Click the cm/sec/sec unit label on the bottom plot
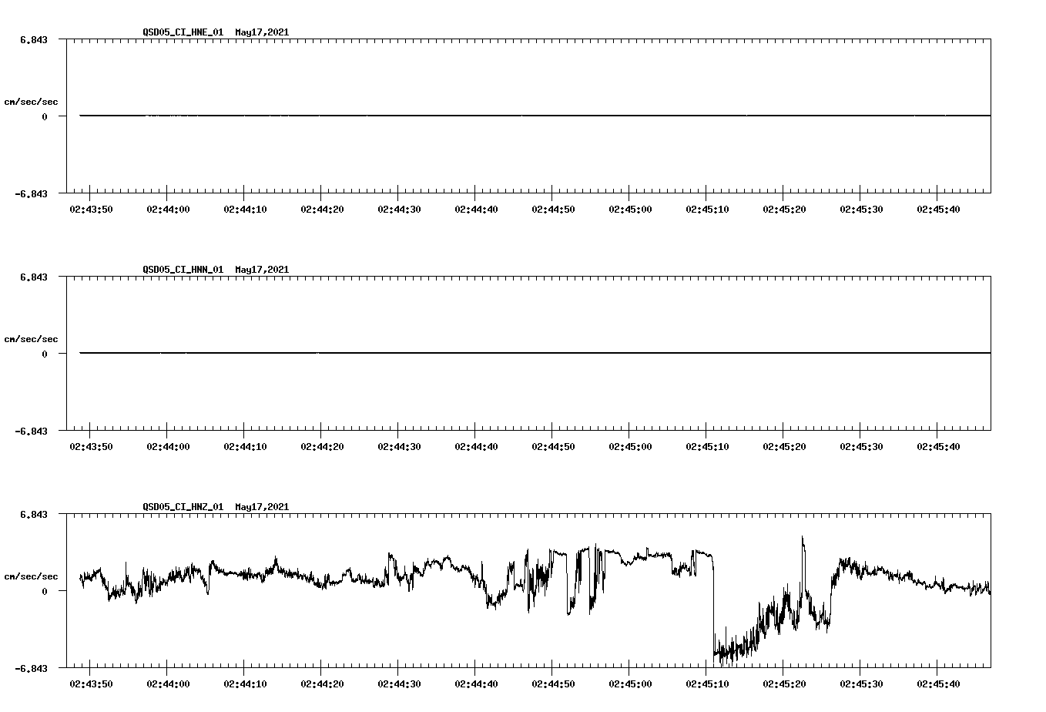Screen dimensions: 1046x712 tap(32, 575)
